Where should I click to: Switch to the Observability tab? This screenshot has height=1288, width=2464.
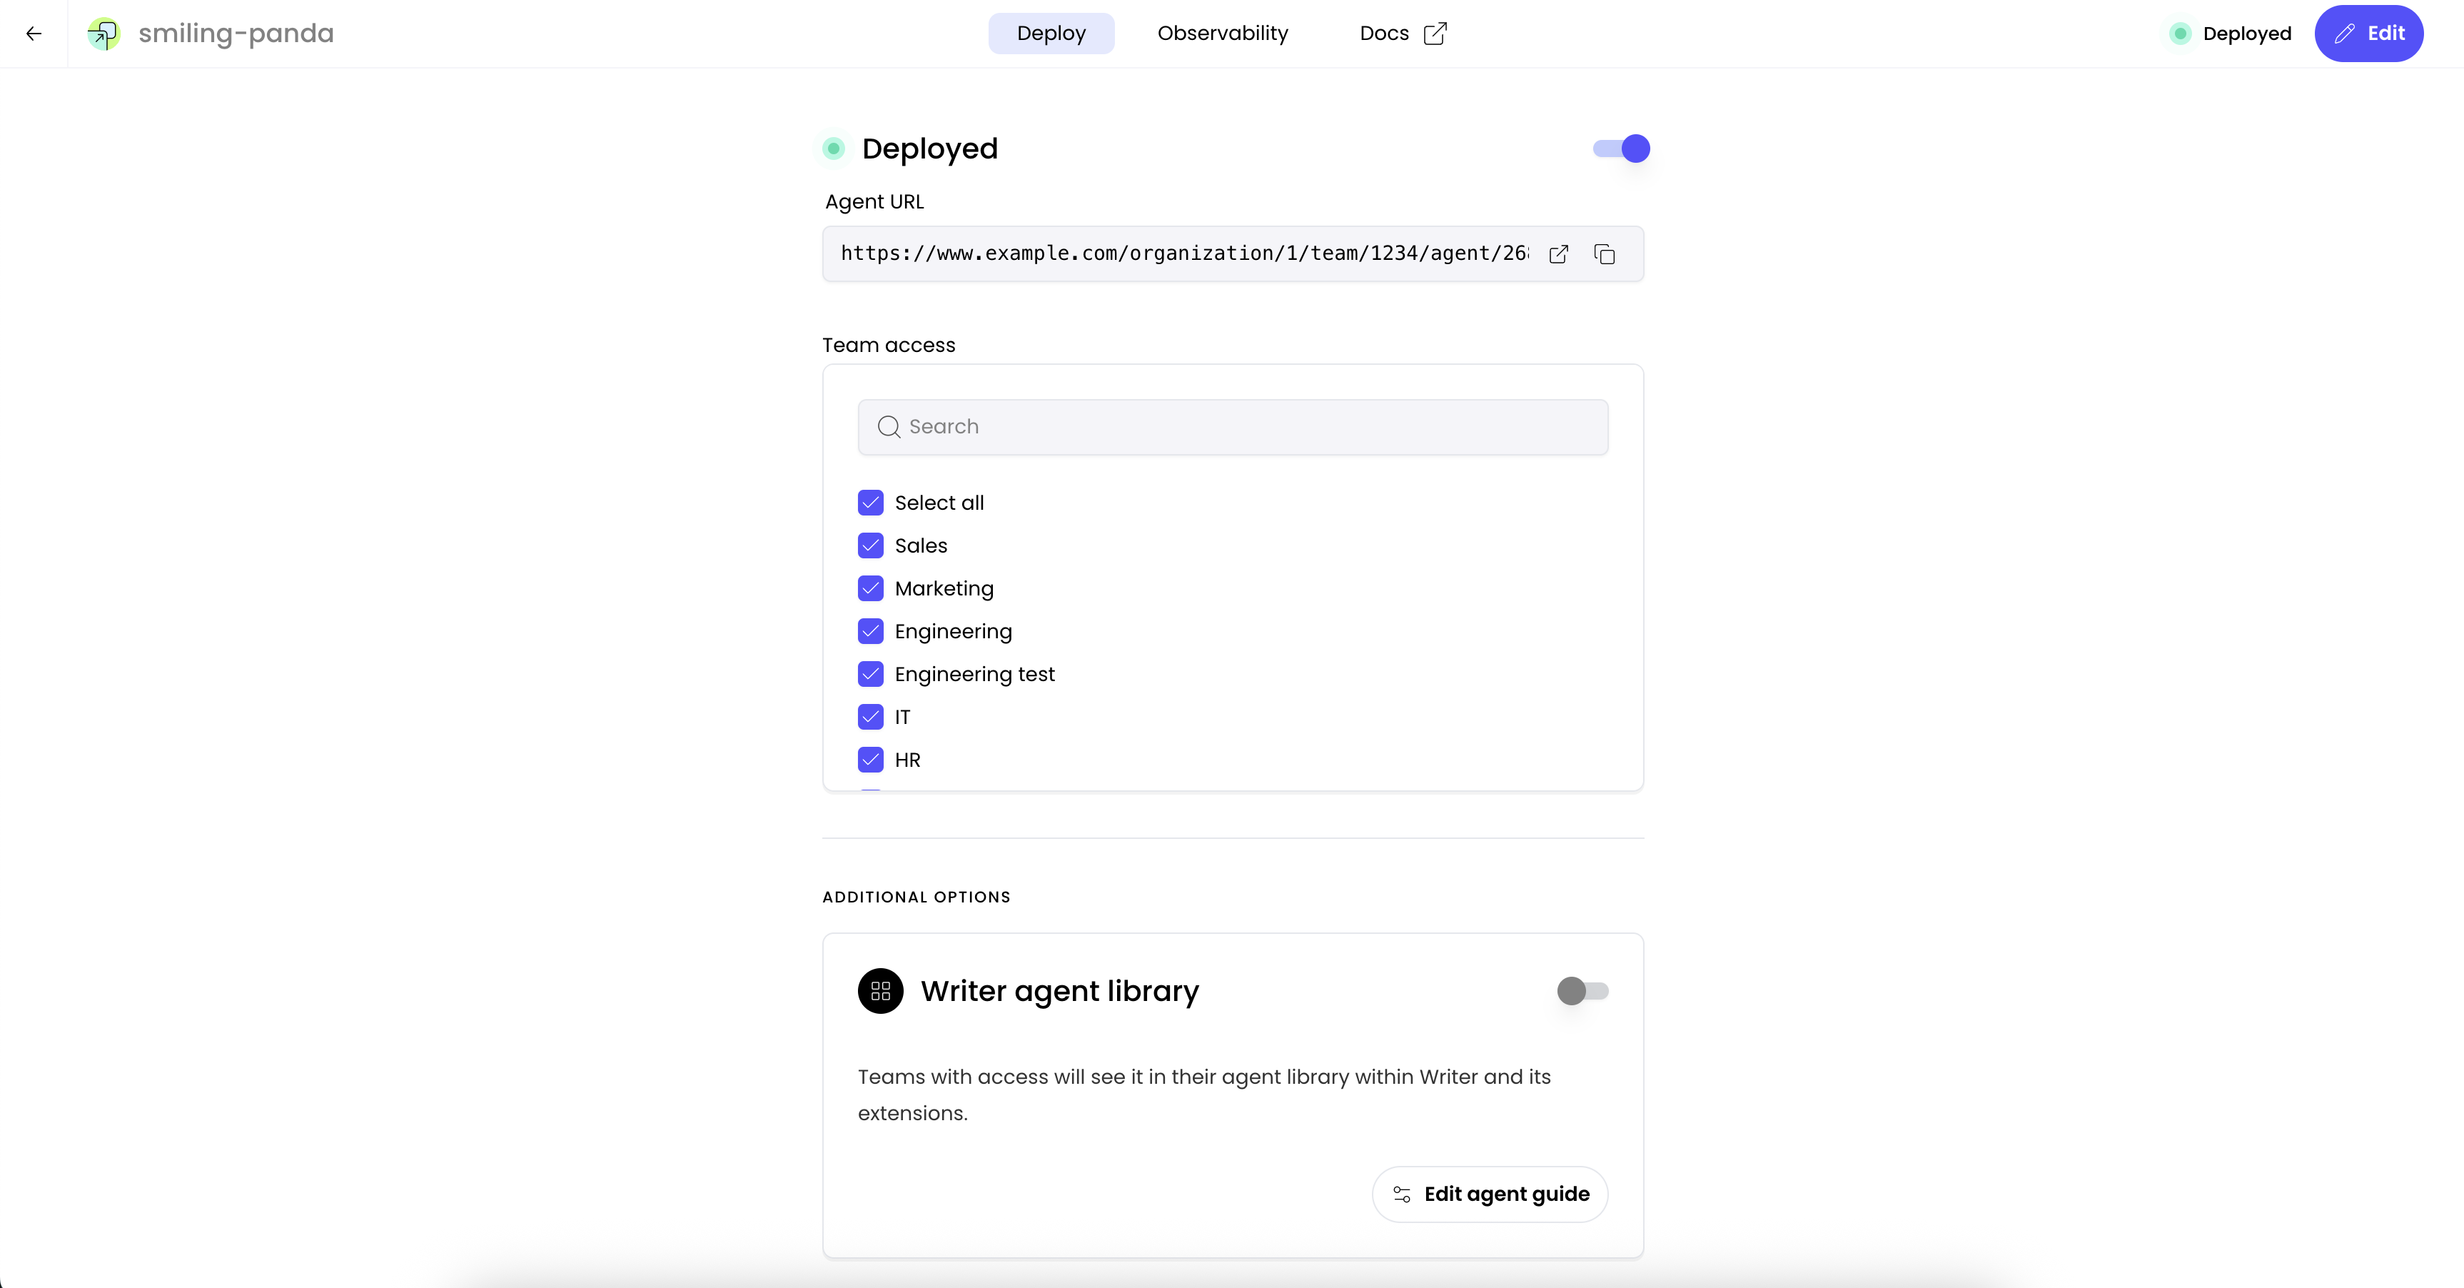point(1221,34)
